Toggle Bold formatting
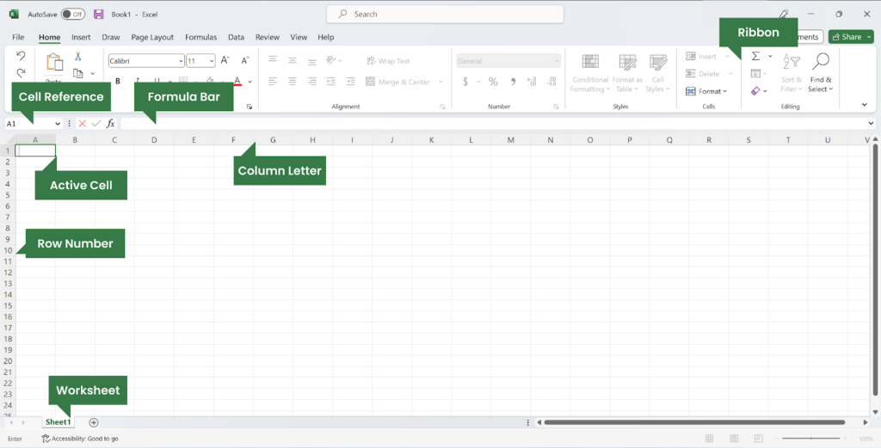 click(117, 82)
